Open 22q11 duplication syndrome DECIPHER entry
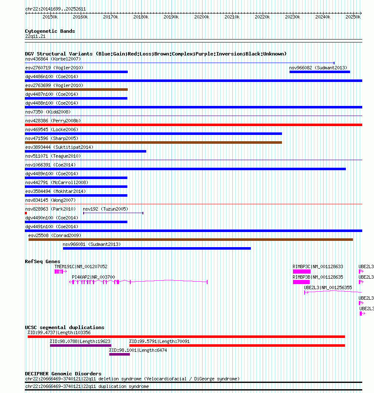The image size is (374, 393). pos(87,386)
